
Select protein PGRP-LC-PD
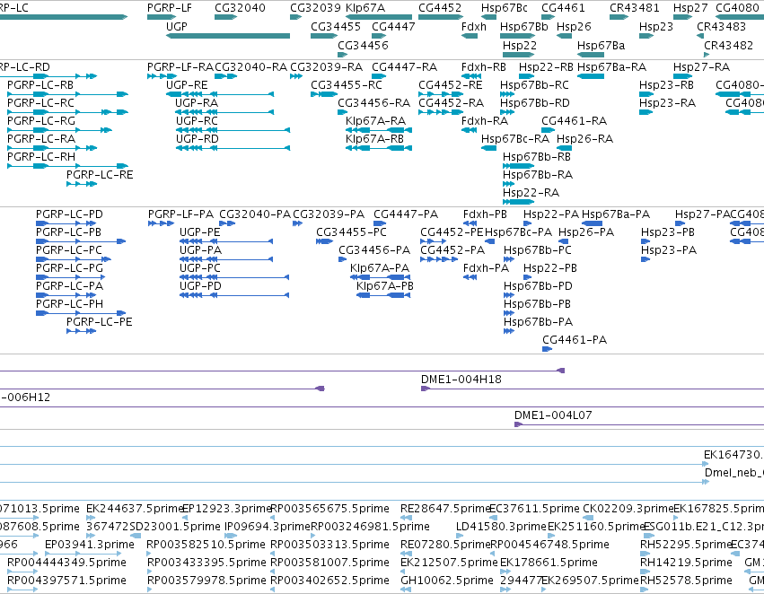pos(66,223)
